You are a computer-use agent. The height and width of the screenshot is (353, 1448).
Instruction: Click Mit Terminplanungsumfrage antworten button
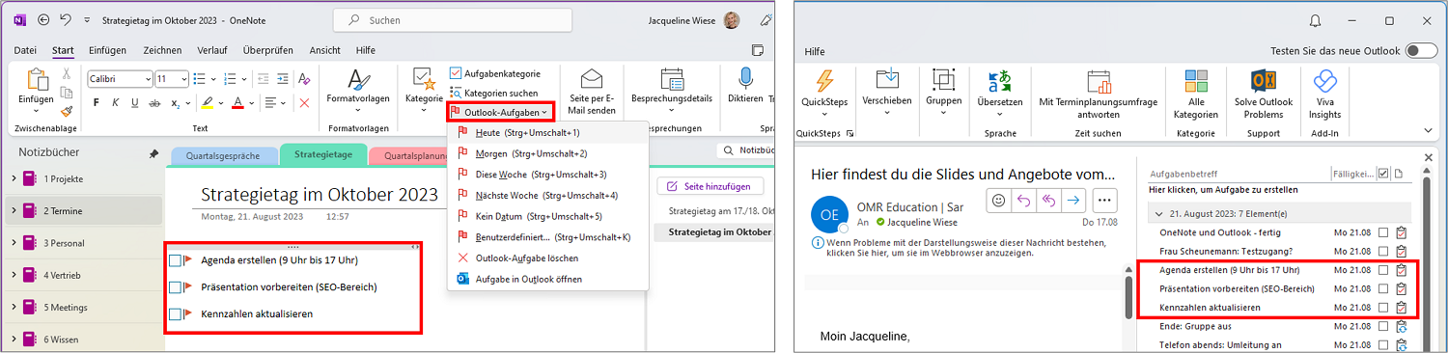(1099, 94)
